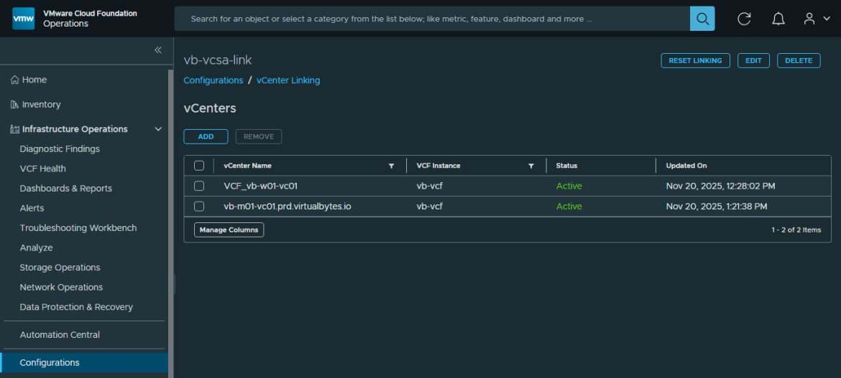Check the select-all header checkbox

[x=199, y=166]
